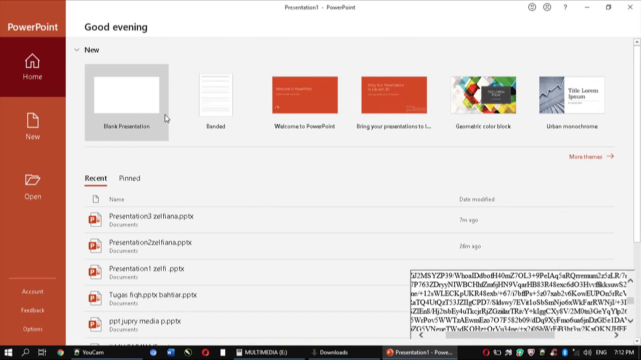Image resolution: width=641 pixels, height=360 pixels.
Task: Click the 7:12 PM clock
Action: 624,352
